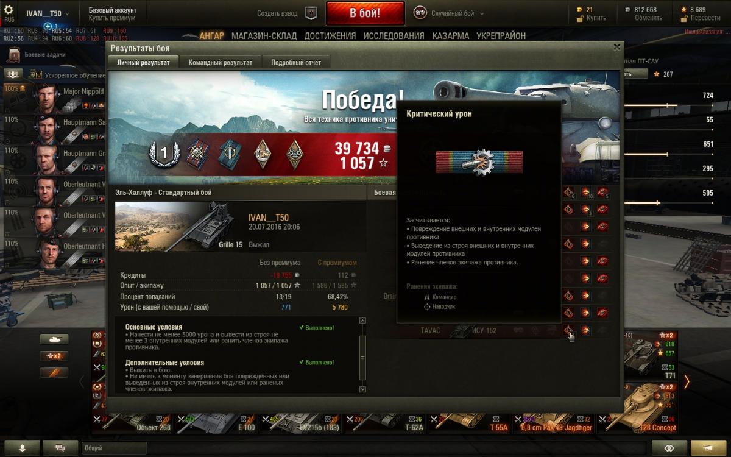Click the platoon creation emblem icon
The width and height of the screenshot is (731, 457).
(x=311, y=13)
